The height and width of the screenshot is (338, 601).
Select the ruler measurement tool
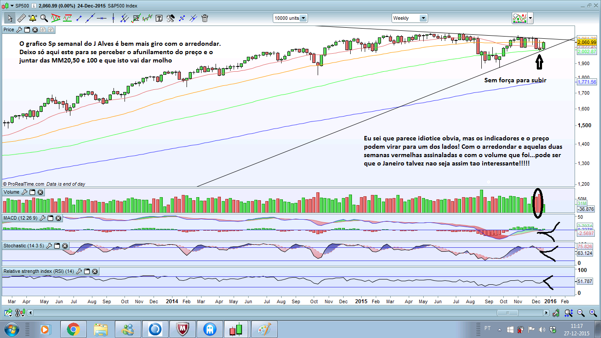point(21,18)
